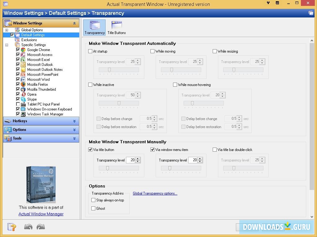Image resolution: width=317 pixels, height=237 pixels.
Task: Click the settings scrollbar up arrow
Action: click(312, 41)
